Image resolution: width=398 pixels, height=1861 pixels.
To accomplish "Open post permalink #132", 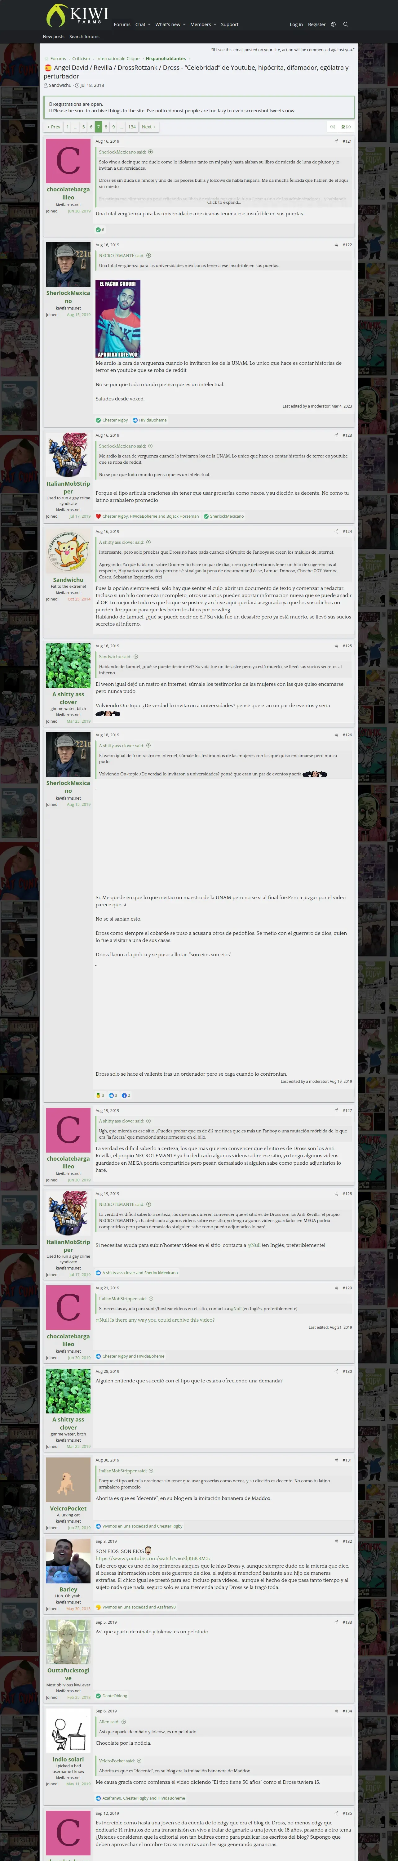I will point(347,1541).
